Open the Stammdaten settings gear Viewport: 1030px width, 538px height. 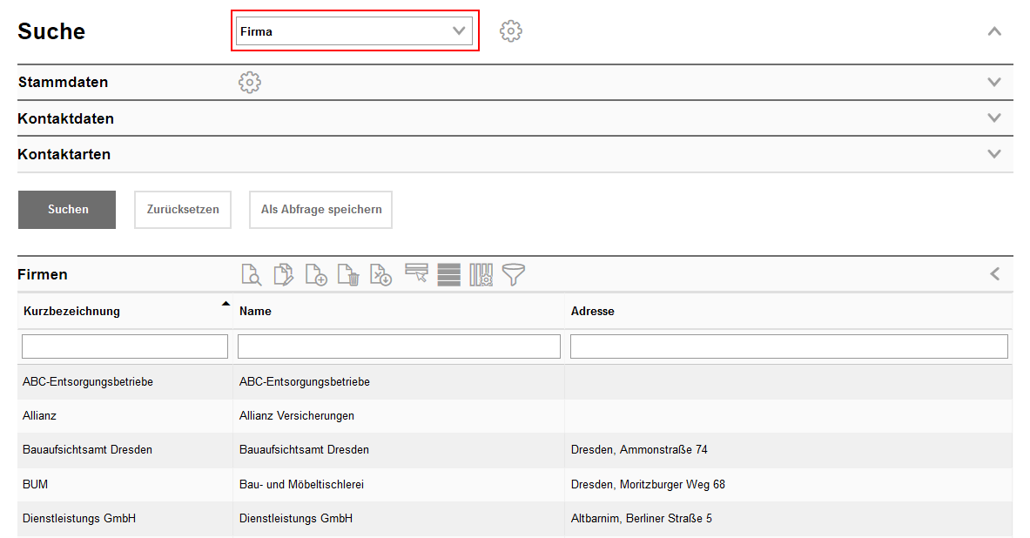click(x=250, y=82)
